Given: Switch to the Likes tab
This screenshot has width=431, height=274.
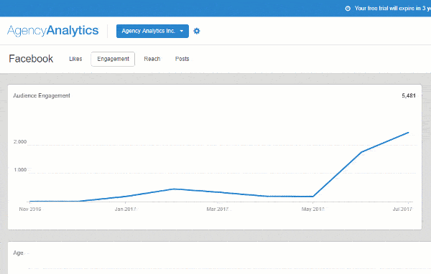Looking at the screenshot, I should pos(75,59).
